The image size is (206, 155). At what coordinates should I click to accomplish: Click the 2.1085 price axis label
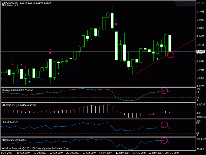coord(201,12)
